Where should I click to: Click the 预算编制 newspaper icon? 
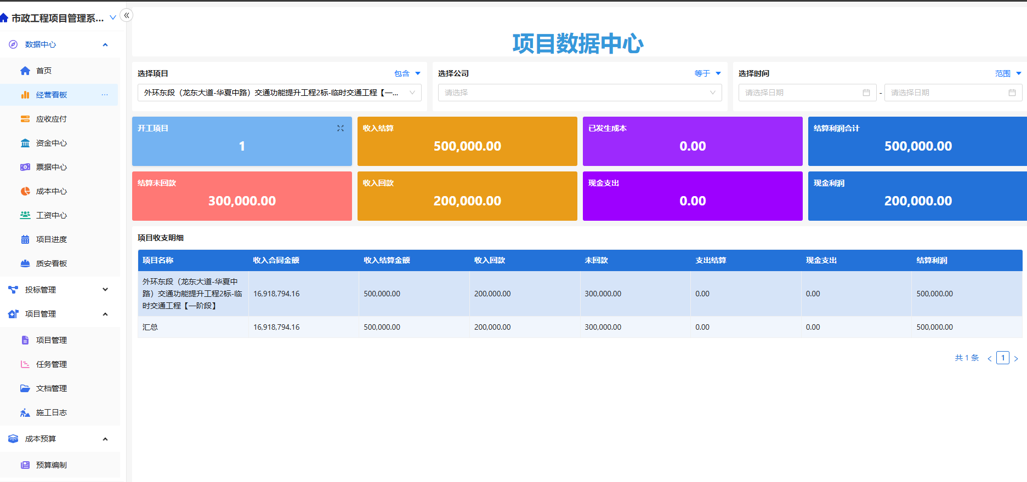[x=25, y=465]
